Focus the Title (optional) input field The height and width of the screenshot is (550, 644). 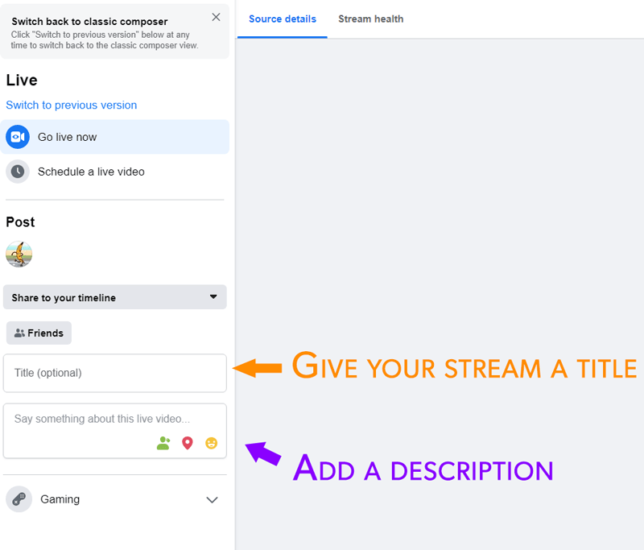[x=114, y=373]
